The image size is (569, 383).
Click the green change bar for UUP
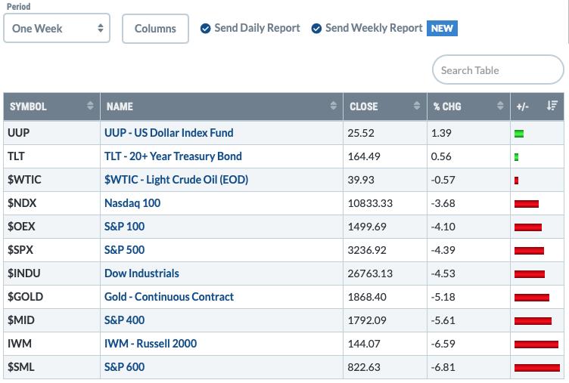click(x=519, y=134)
